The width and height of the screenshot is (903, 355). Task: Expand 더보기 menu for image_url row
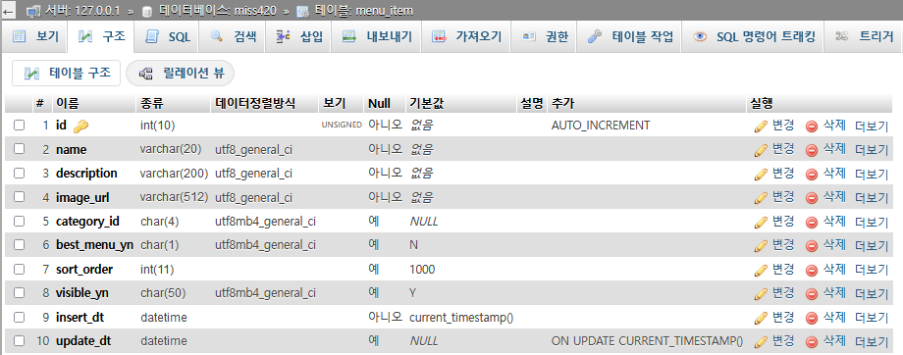[x=872, y=198]
